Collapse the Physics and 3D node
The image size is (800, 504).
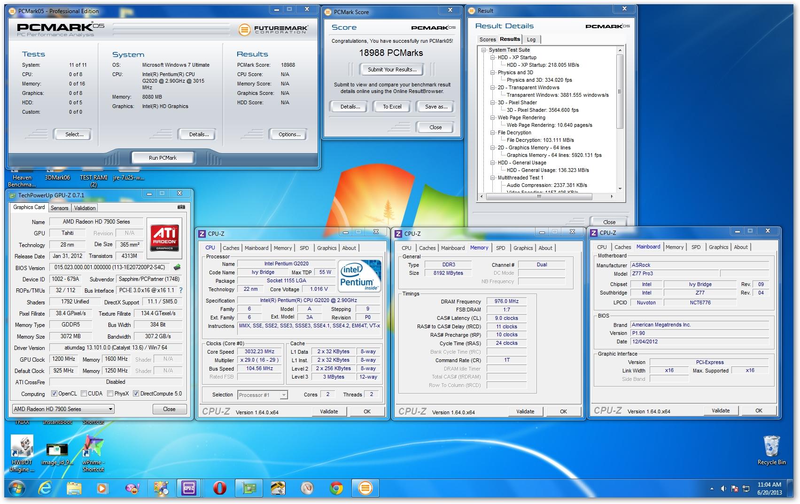tap(493, 72)
